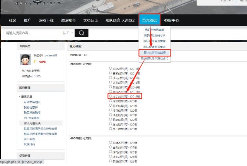Click the search content input field

click(x=32, y=33)
